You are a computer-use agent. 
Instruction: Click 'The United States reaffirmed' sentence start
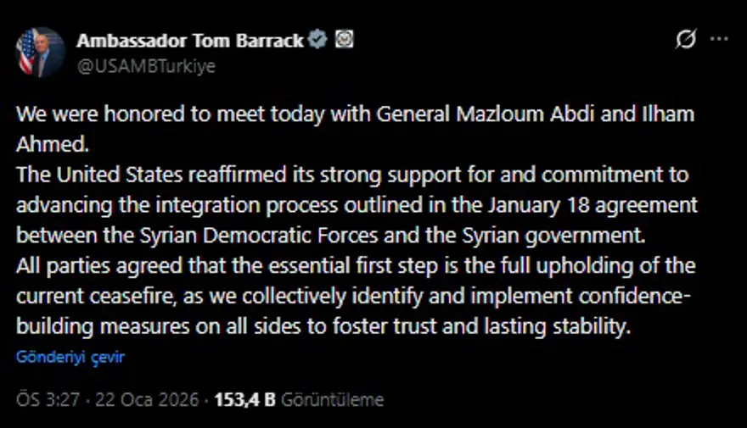click(127, 175)
